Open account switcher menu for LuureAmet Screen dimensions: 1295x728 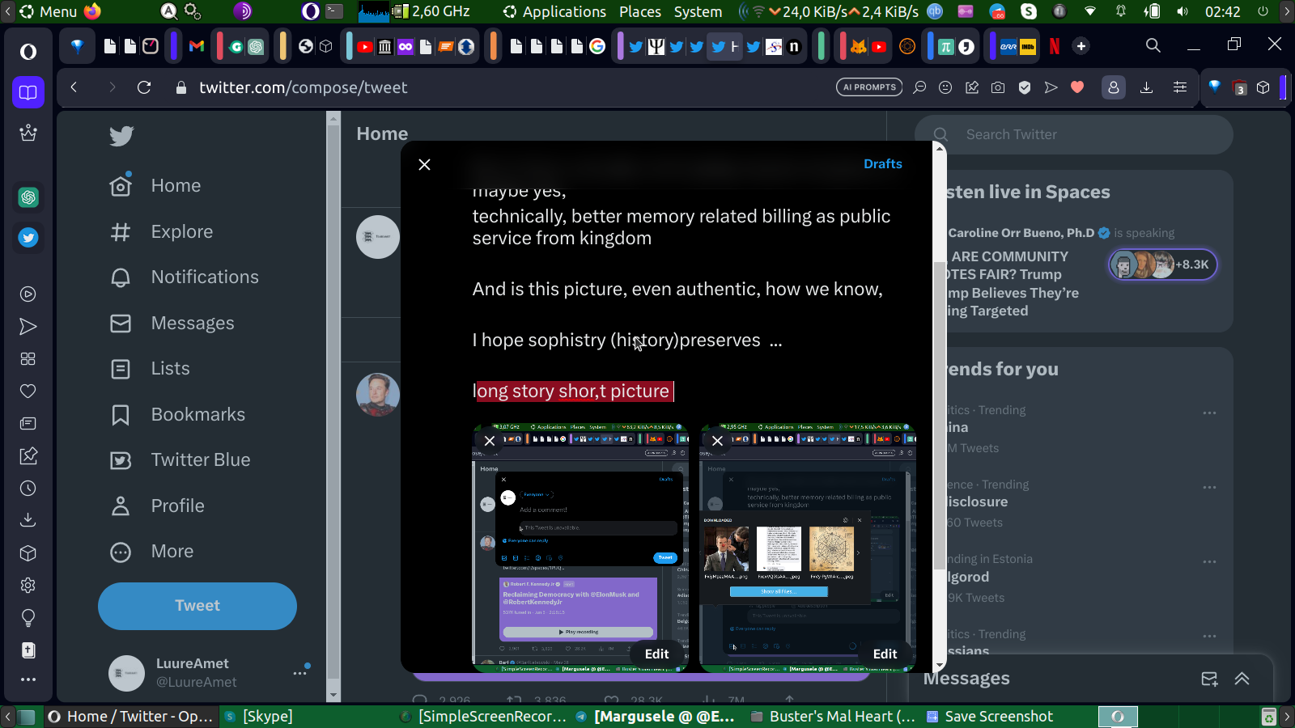[300, 672]
